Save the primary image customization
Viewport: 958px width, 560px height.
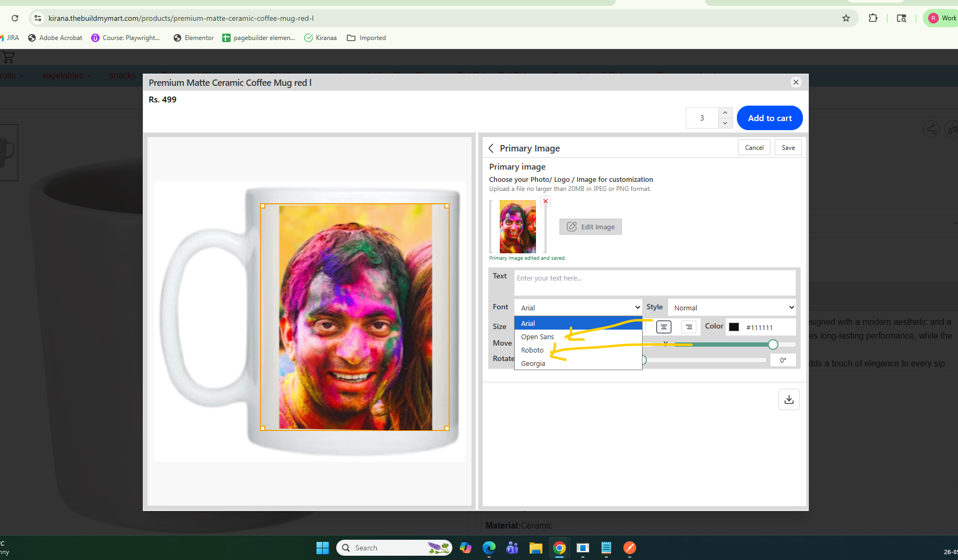pyautogui.click(x=789, y=148)
